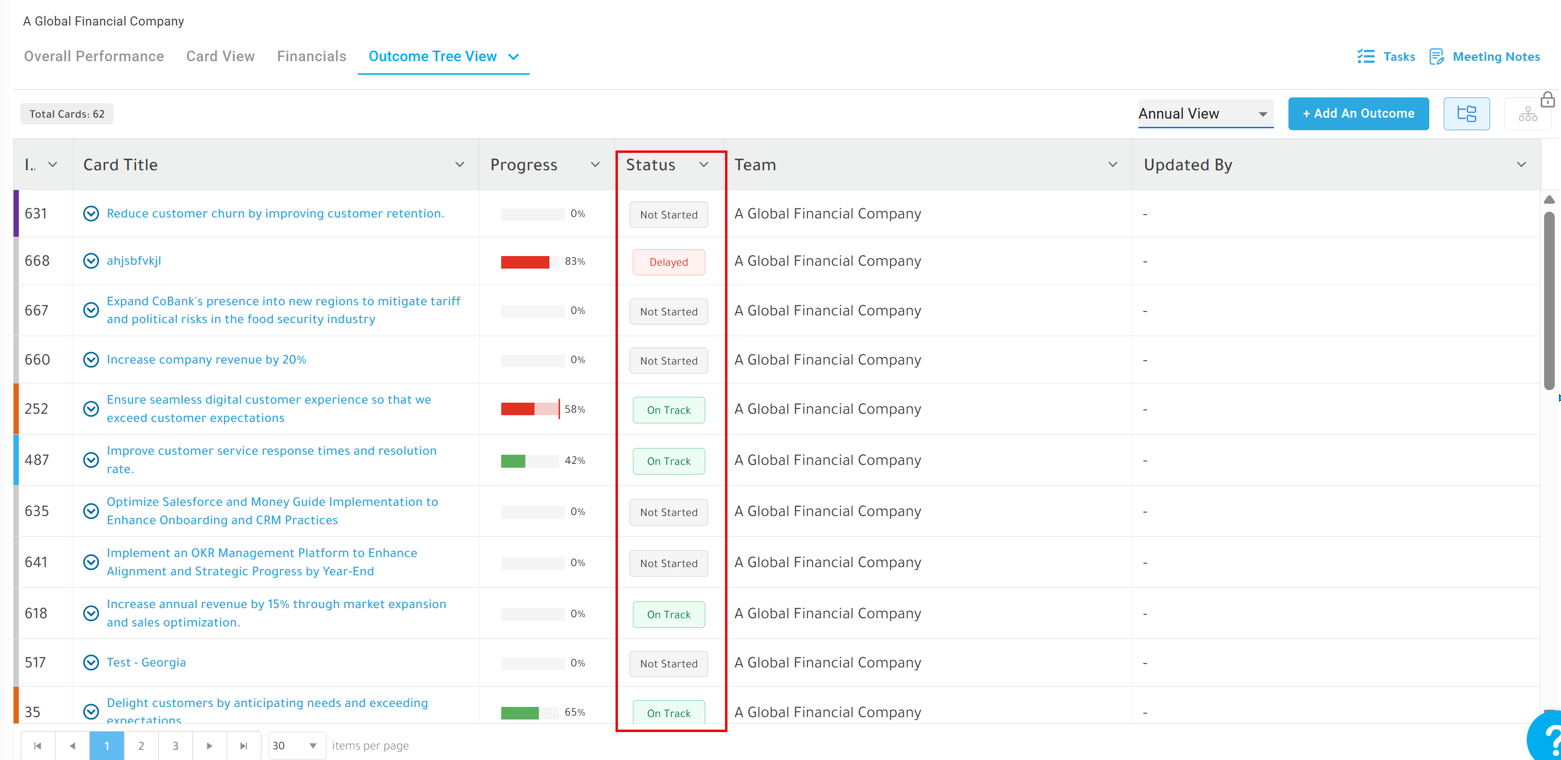Image resolution: width=1561 pixels, height=760 pixels.
Task: Open the Test - Georgia card link
Action: pyautogui.click(x=146, y=663)
